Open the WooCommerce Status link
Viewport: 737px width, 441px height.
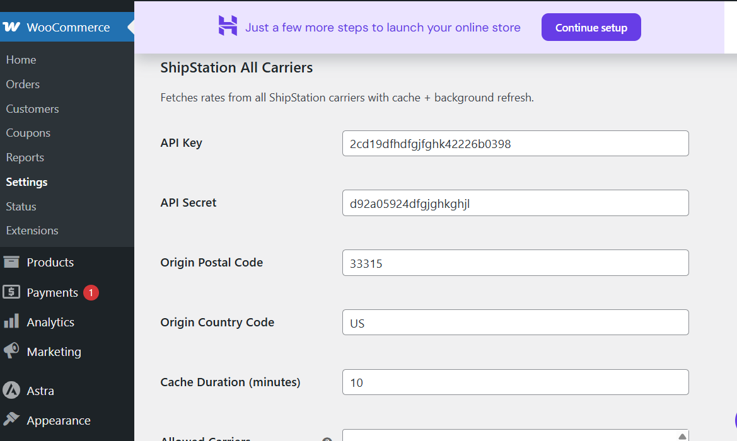[x=21, y=207]
